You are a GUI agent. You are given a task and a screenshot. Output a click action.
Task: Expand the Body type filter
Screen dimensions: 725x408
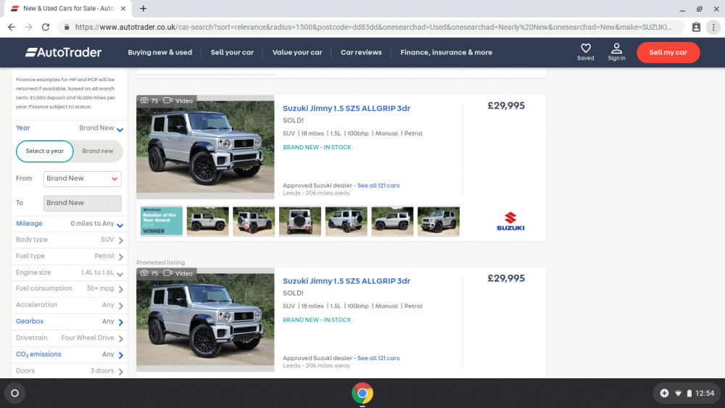tap(70, 240)
